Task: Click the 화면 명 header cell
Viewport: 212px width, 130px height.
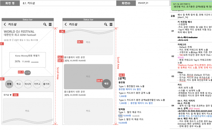Action: (x=10, y=3)
